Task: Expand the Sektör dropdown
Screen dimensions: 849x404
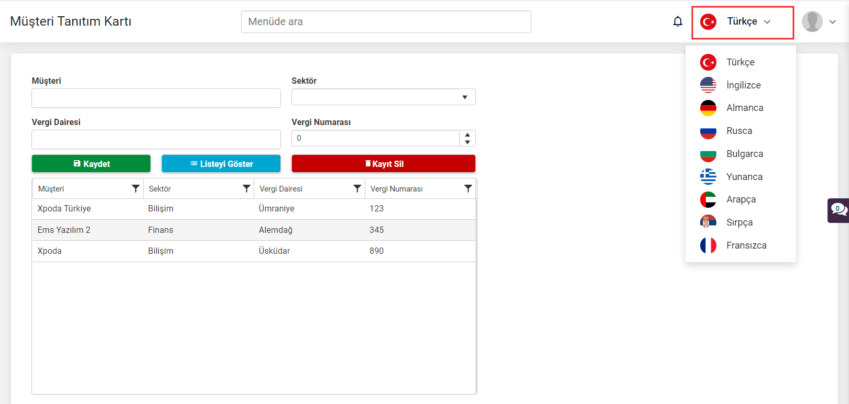Action: click(464, 97)
